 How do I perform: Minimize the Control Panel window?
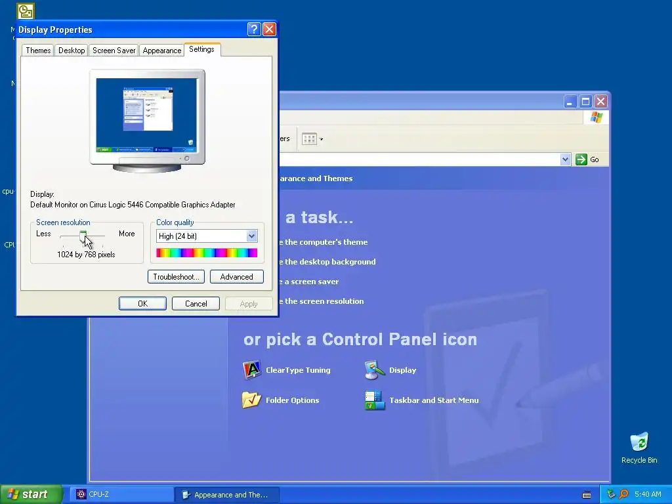pyautogui.click(x=570, y=102)
